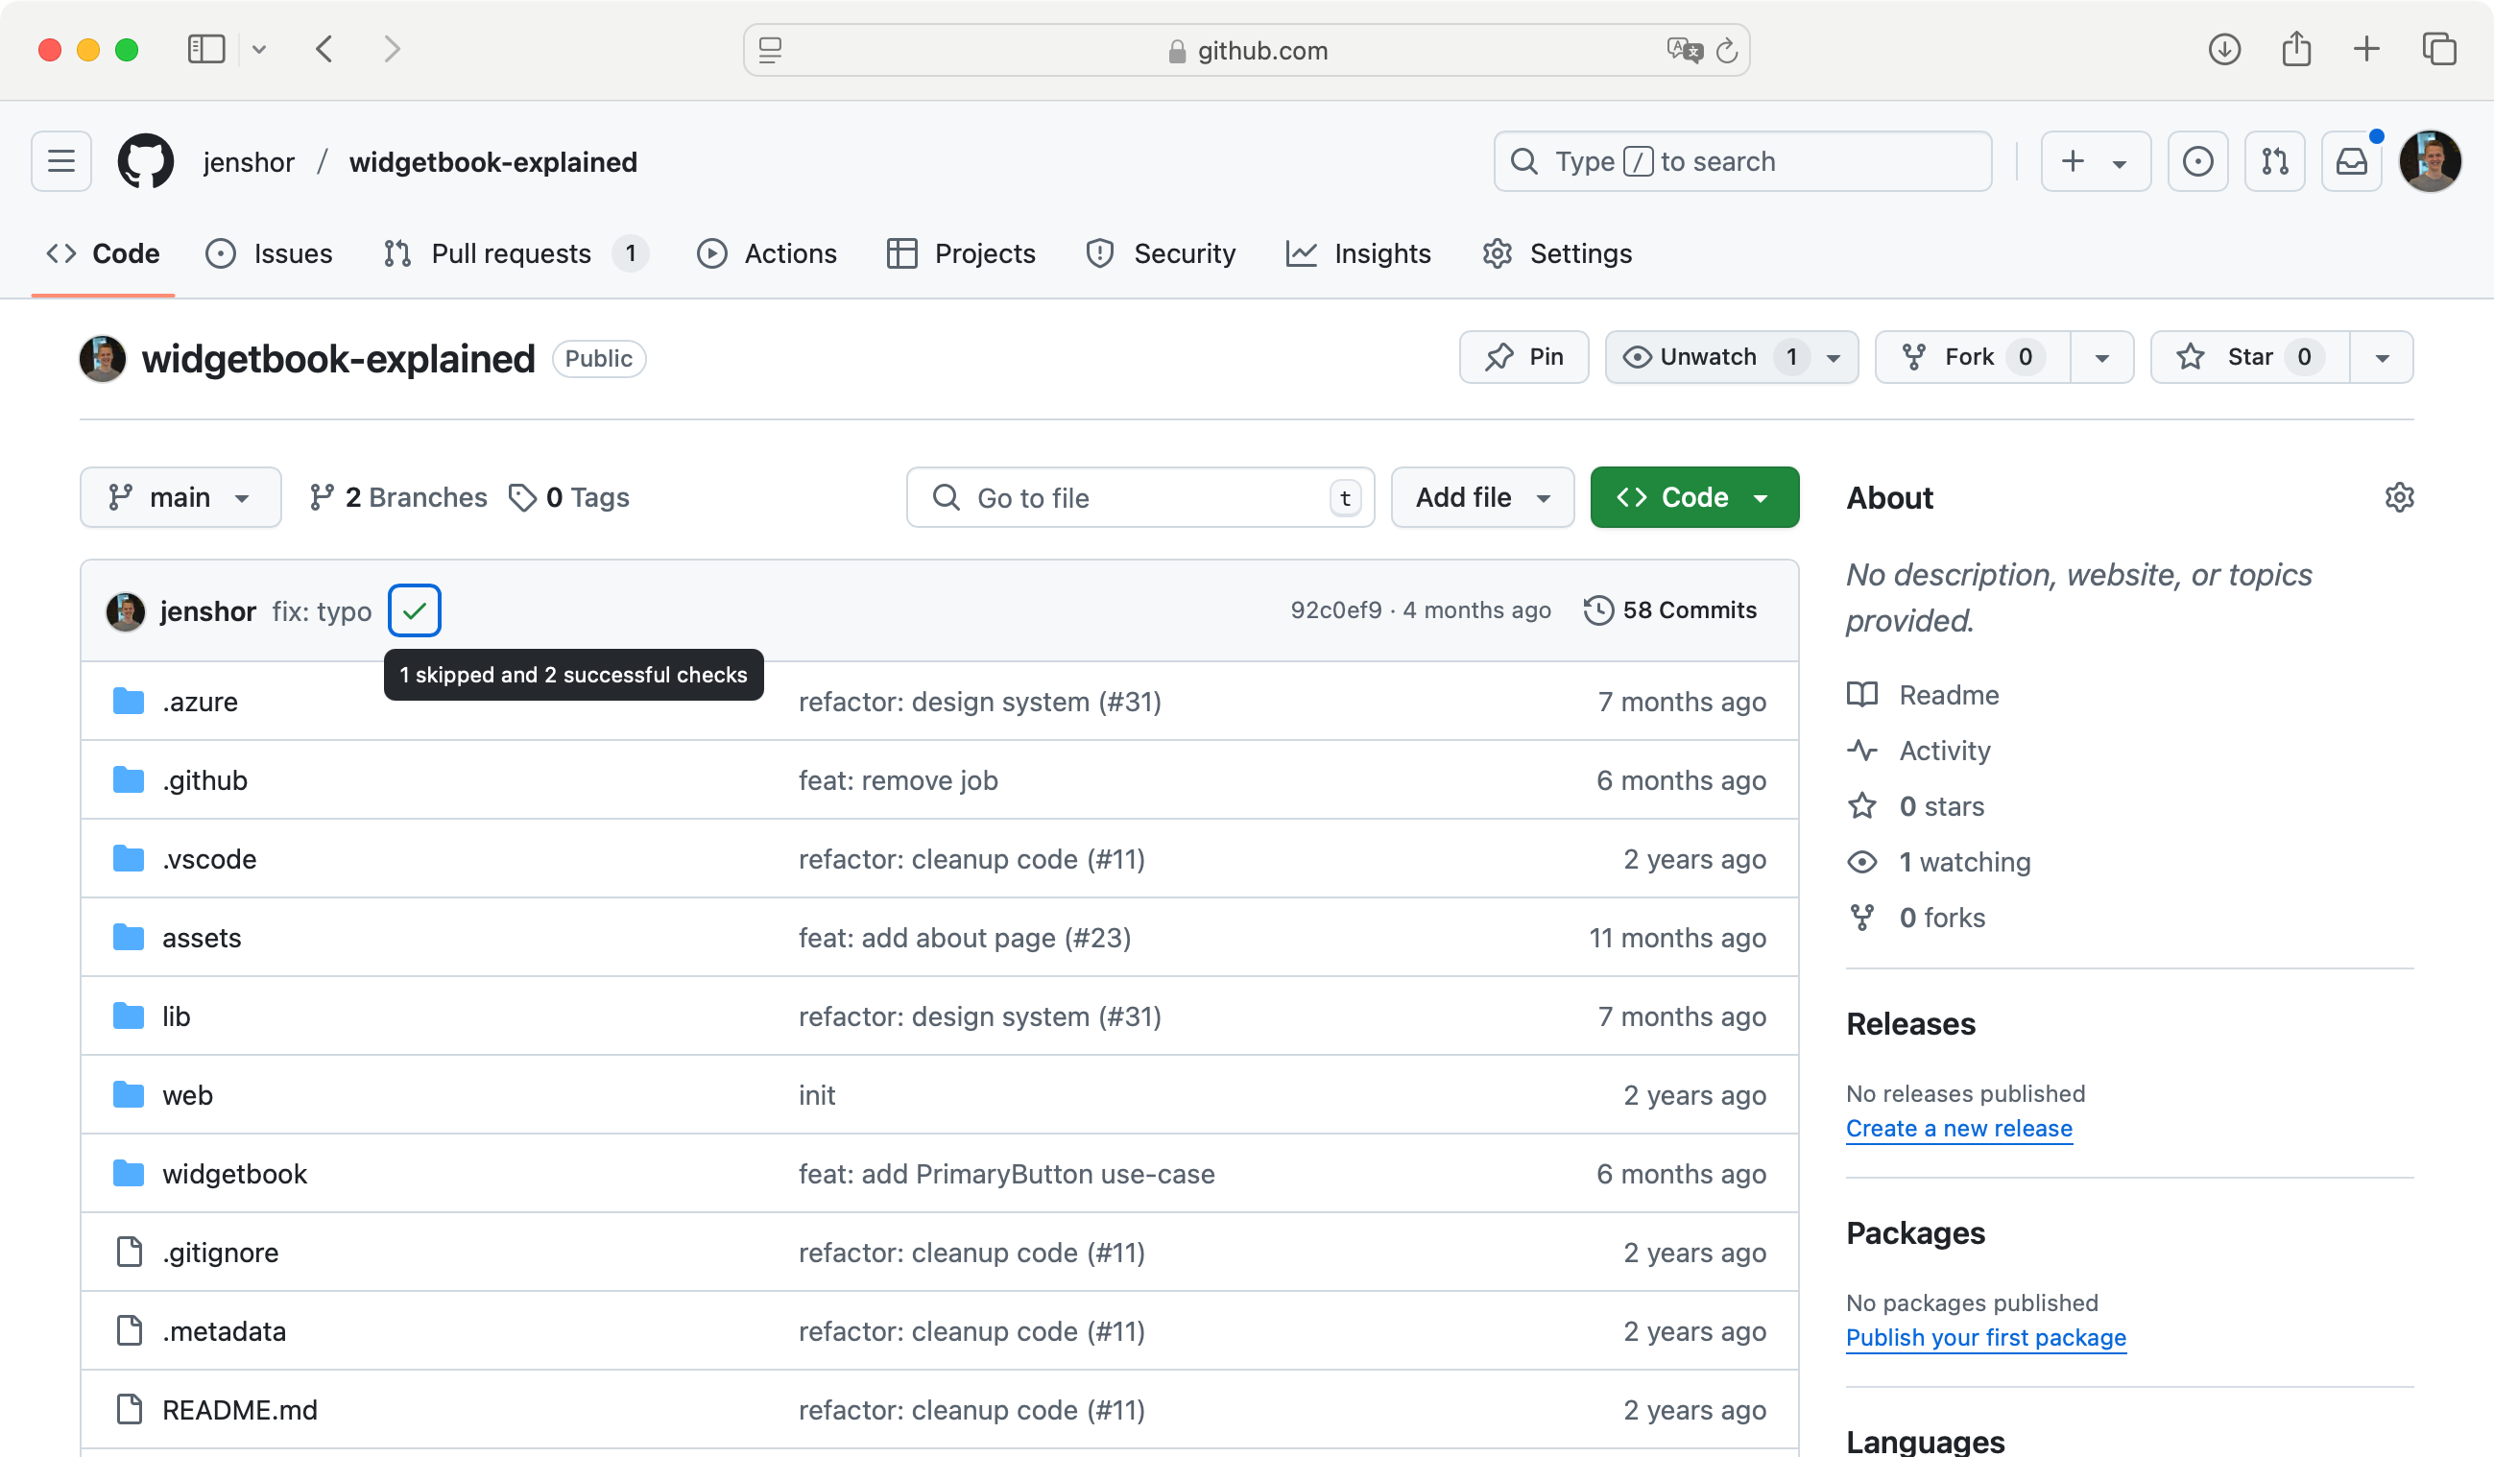The image size is (2494, 1457).
Task: Open notifications inbox icon
Action: pyautogui.click(x=2352, y=161)
